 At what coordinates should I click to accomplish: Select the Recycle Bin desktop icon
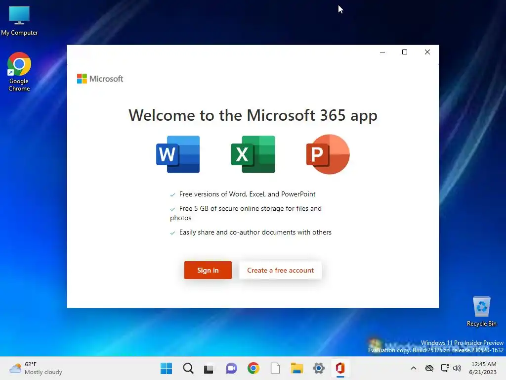481,311
